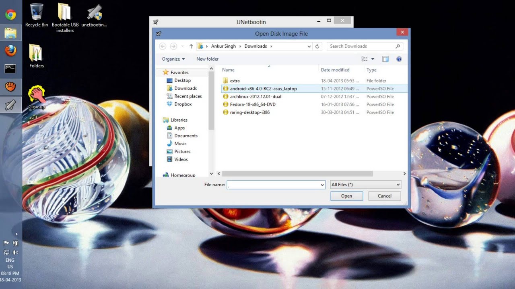Select Bootable USB installers desktop folder

65,18
